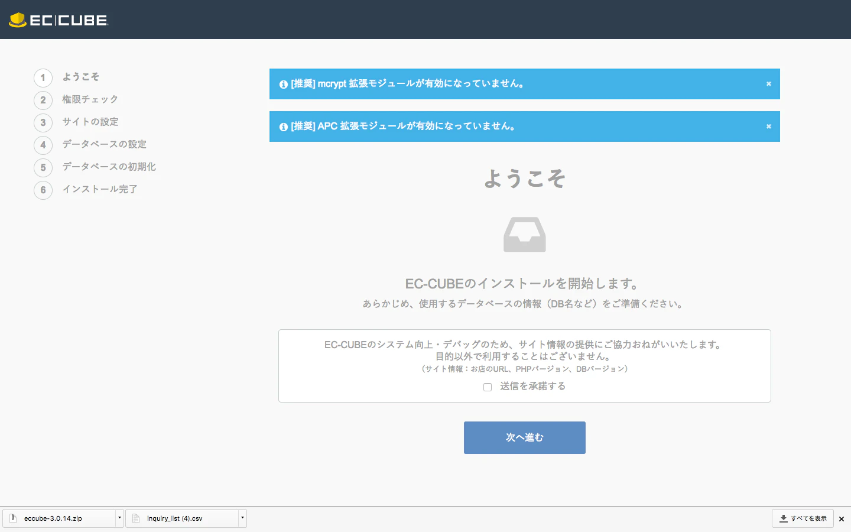Click the info icon on APC alert
Screen dimensions: 851x532
(284, 127)
